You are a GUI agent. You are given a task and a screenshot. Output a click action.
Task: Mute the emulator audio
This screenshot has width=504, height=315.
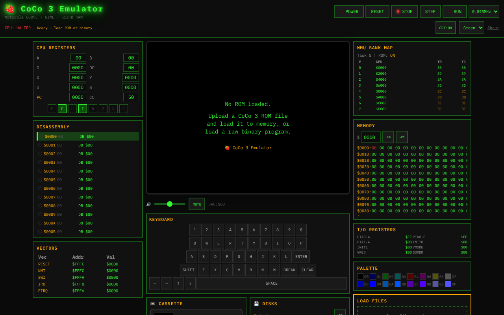coord(196,204)
